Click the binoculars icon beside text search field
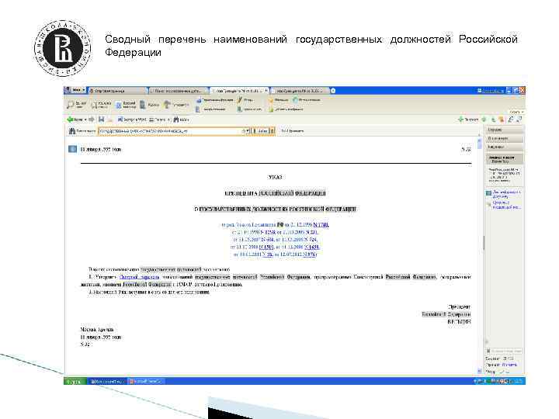Image resolution: width=559 pixels, height=419 pixels. click(x=71, y=131)
